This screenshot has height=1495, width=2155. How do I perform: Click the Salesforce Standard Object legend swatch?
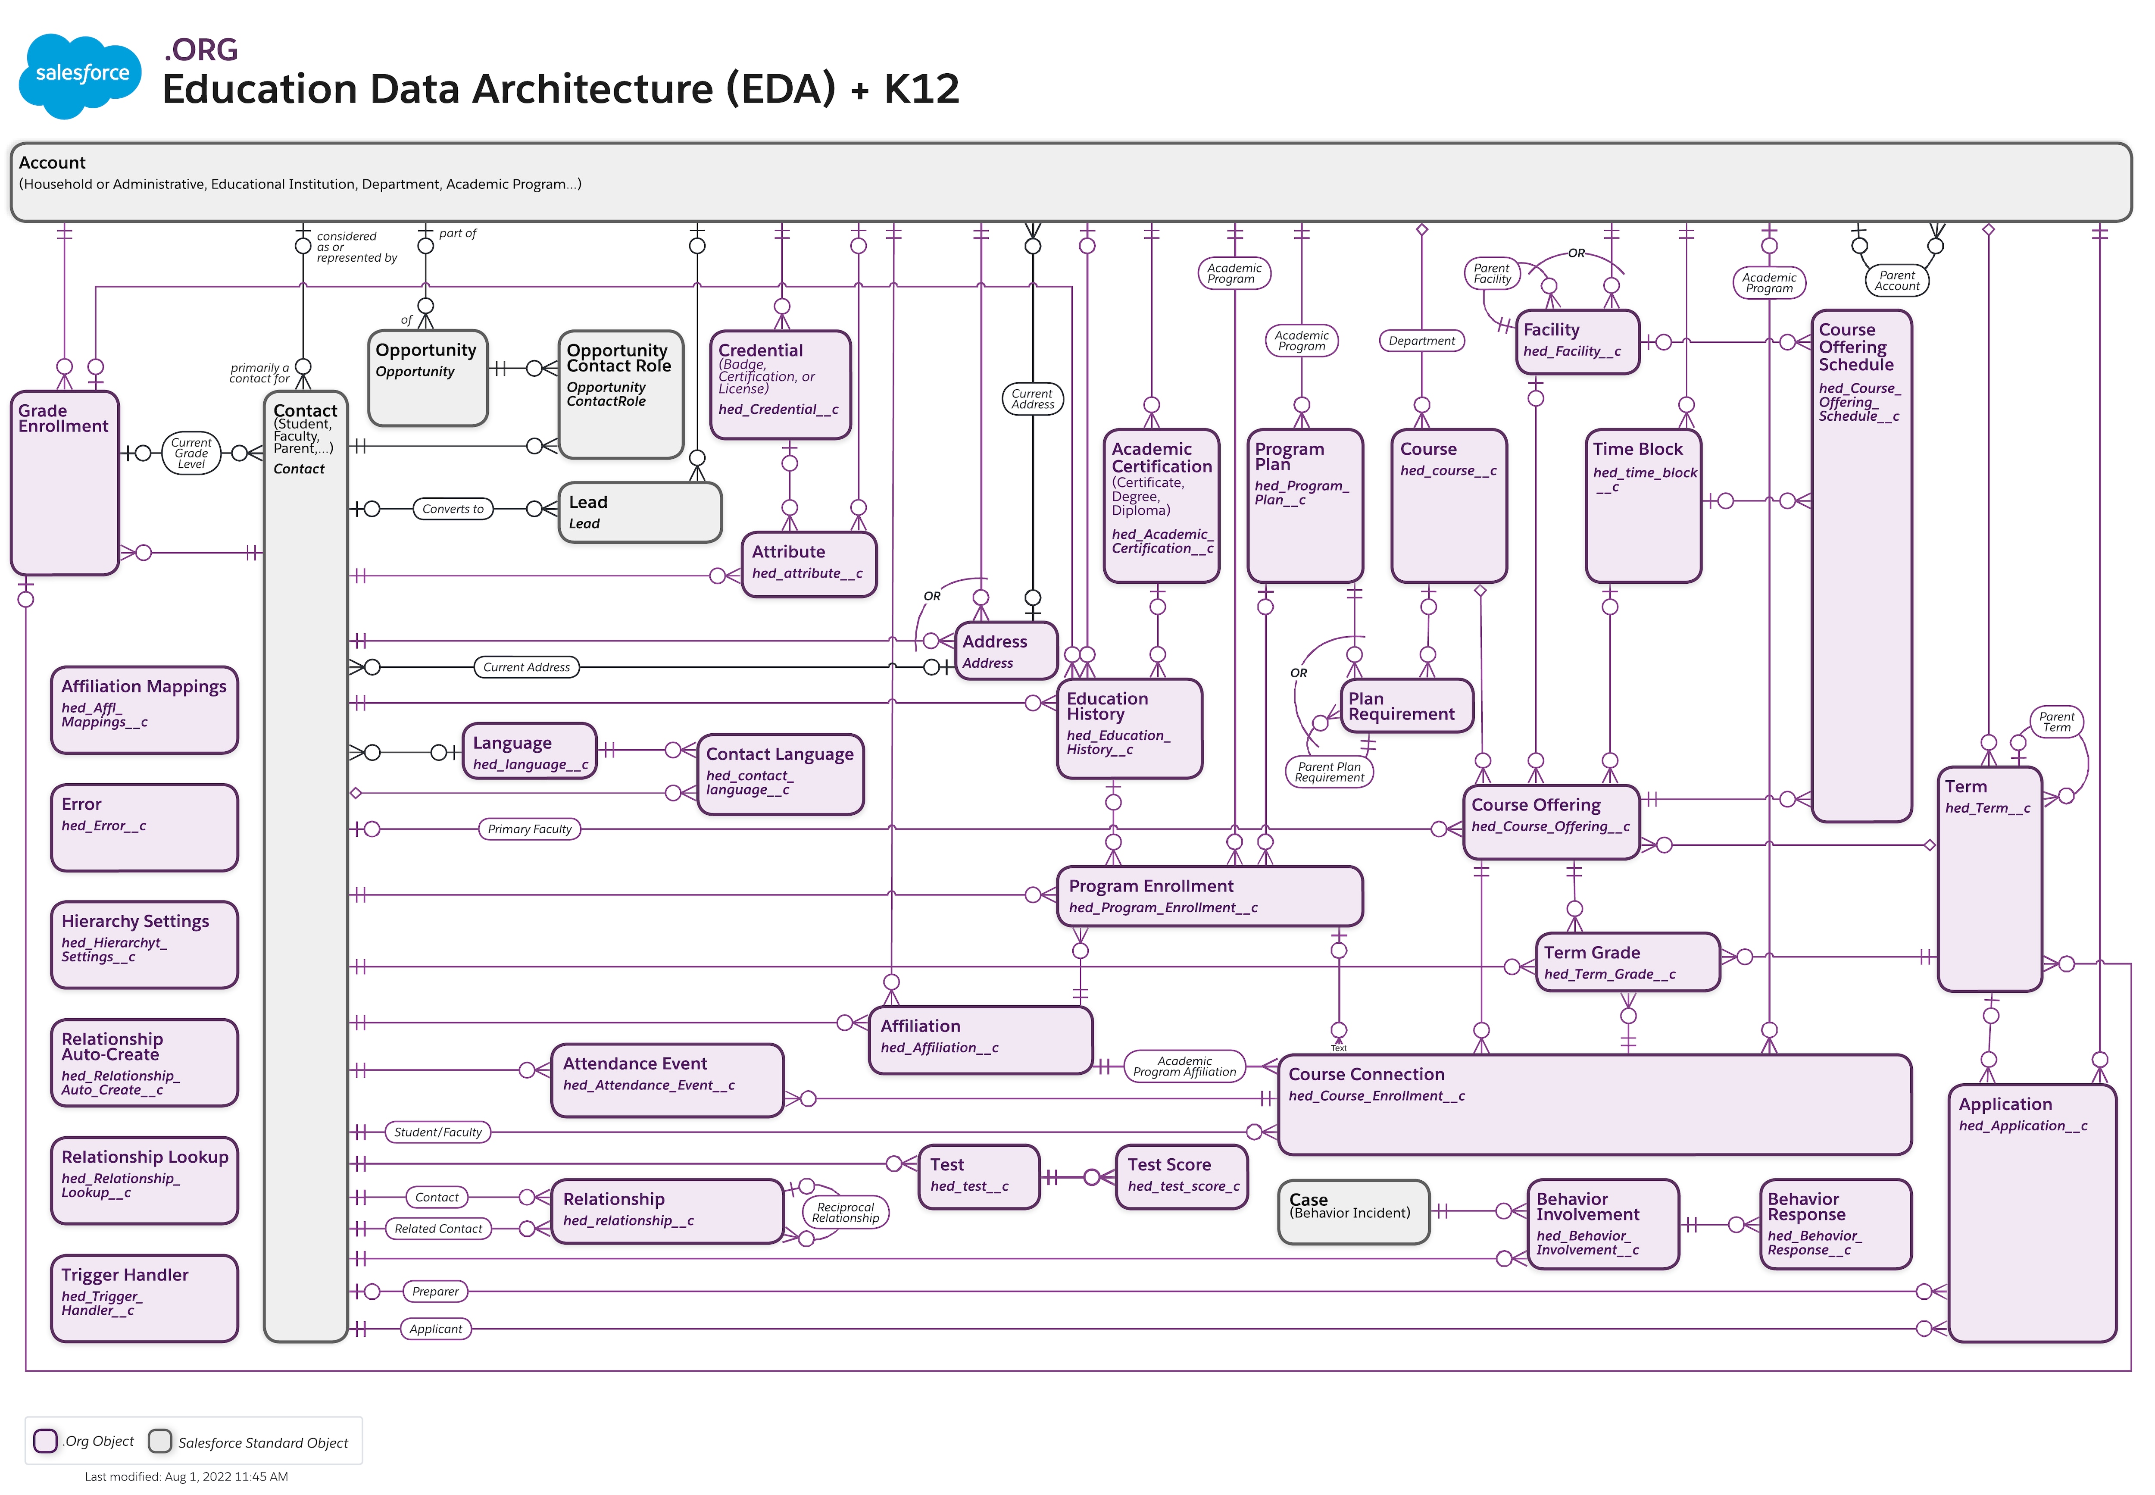click(160, 1441)
